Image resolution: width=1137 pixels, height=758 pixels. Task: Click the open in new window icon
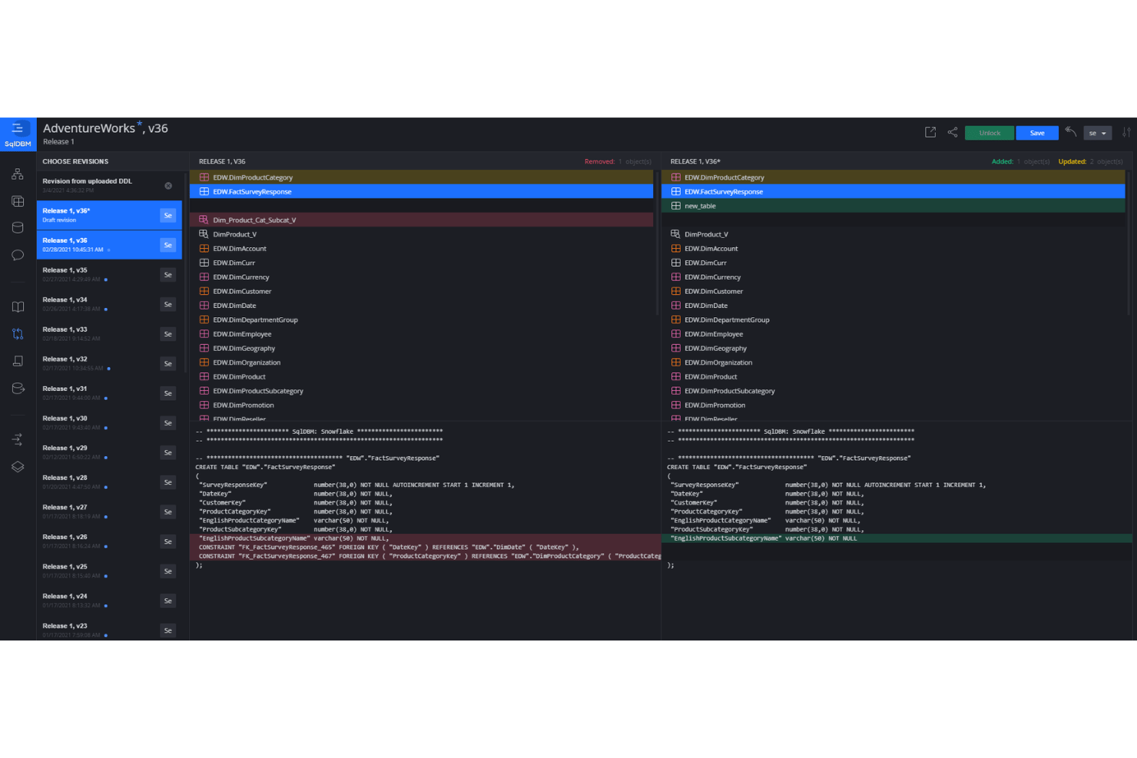pos(930,132)
